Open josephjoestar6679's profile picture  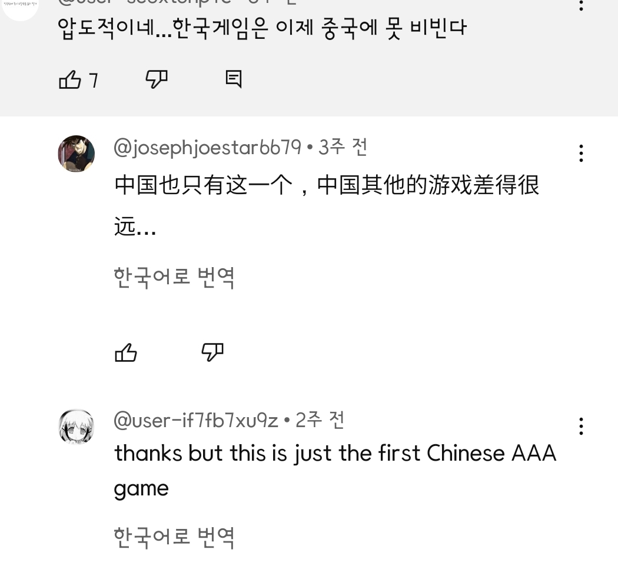coord(77,154)
